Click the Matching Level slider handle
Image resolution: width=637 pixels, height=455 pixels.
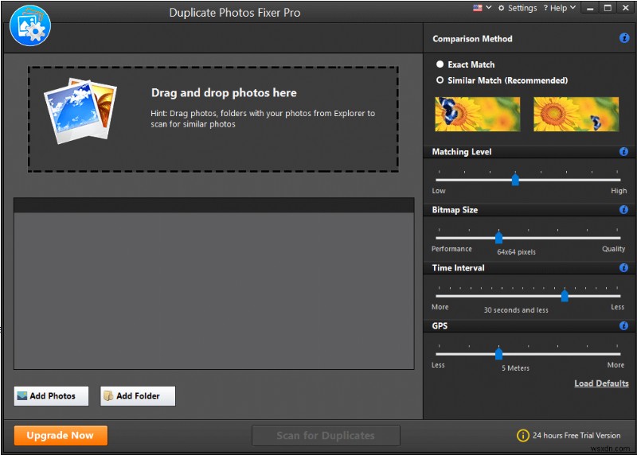click(515, 179)
